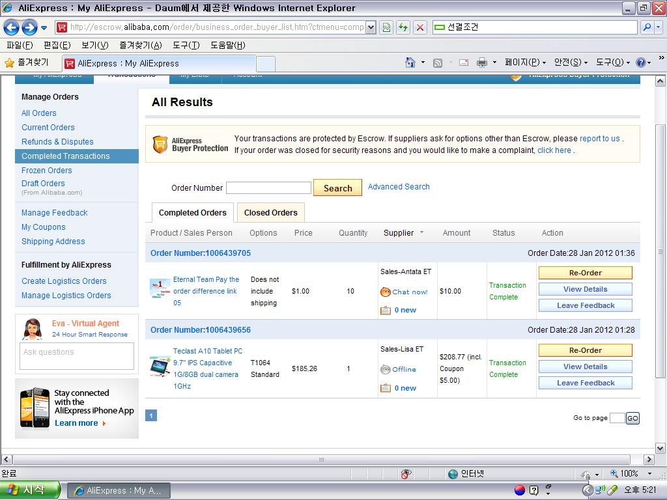This screenshot has width=667, height=500.
Task: Click the message icon for order 1006439656
Action: tap(386, 388)
